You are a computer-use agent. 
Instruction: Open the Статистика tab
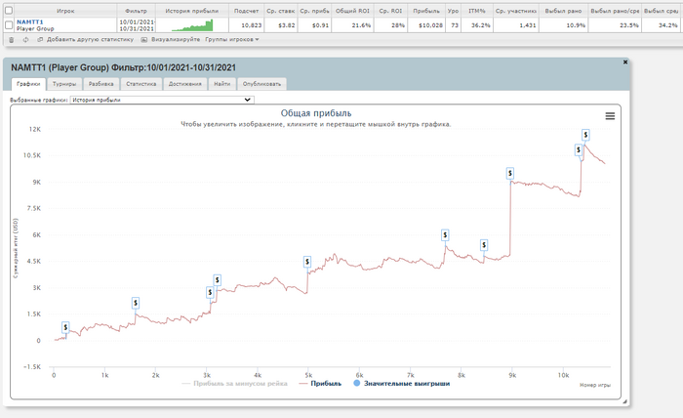coord(141,84)
